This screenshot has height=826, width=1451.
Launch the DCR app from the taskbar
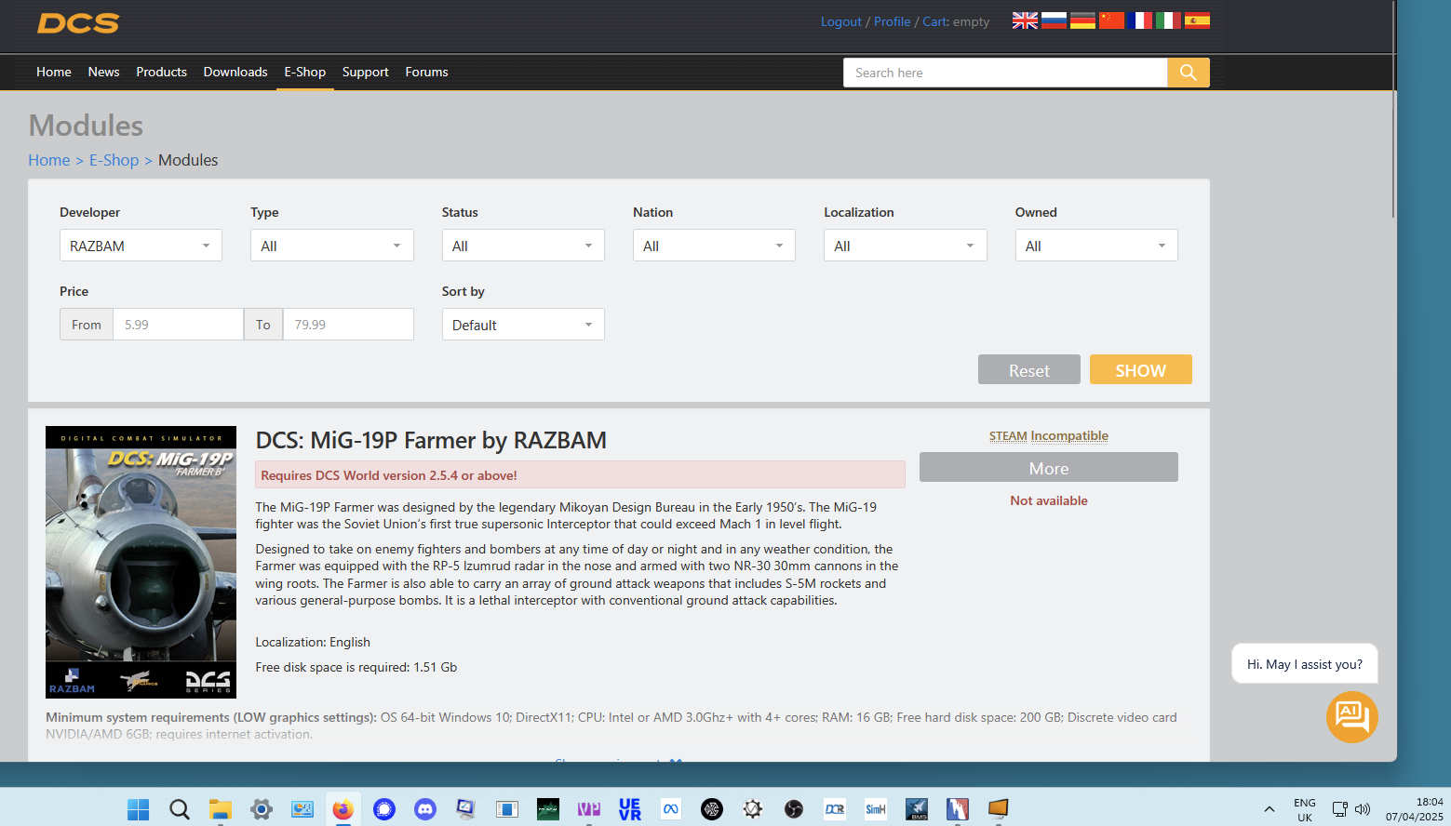point(835,809)
